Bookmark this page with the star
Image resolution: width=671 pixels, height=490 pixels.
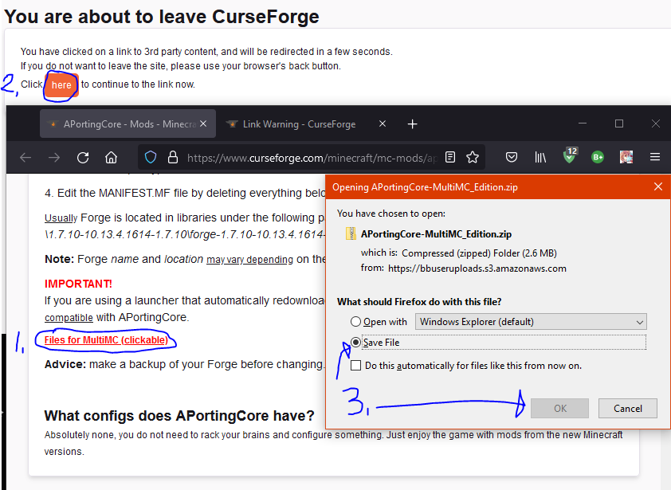coord(473,157)
